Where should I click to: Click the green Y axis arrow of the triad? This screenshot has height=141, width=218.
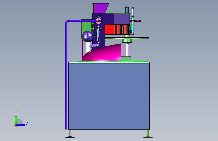16,120
